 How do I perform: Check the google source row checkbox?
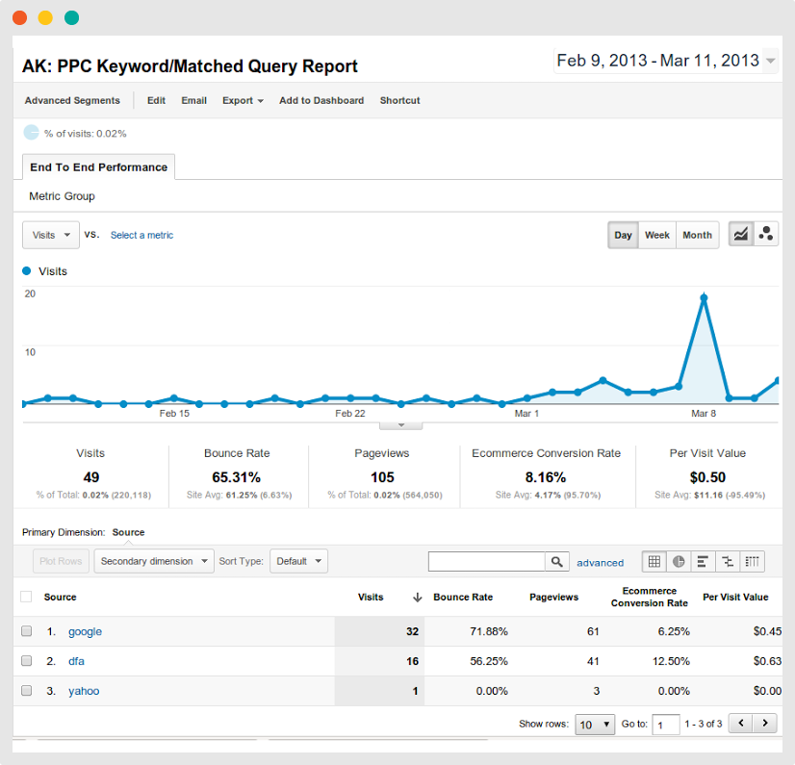click(x=26, y=632)
